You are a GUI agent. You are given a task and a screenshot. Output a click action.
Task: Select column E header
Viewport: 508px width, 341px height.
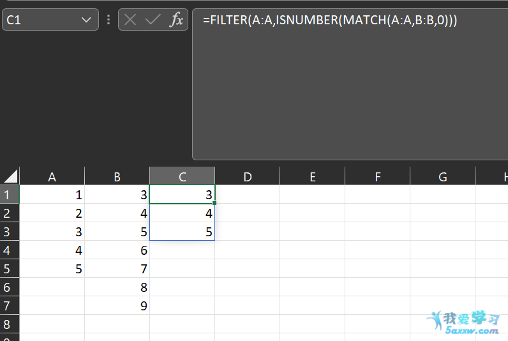(312, 177)
